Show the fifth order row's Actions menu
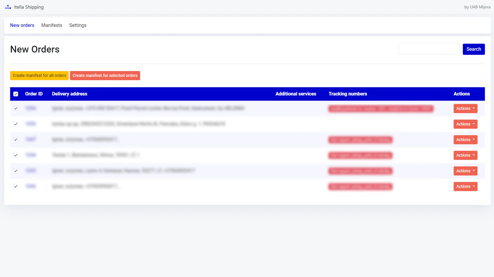The width and height of the screenshot is (494, 277). point(465,171)
